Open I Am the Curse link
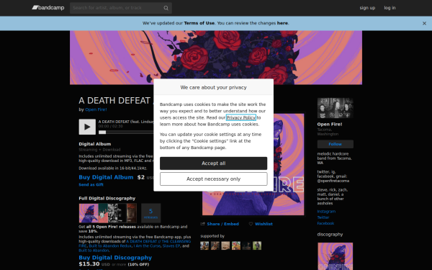The image size is (432, 270). click(x=147, y=246)
